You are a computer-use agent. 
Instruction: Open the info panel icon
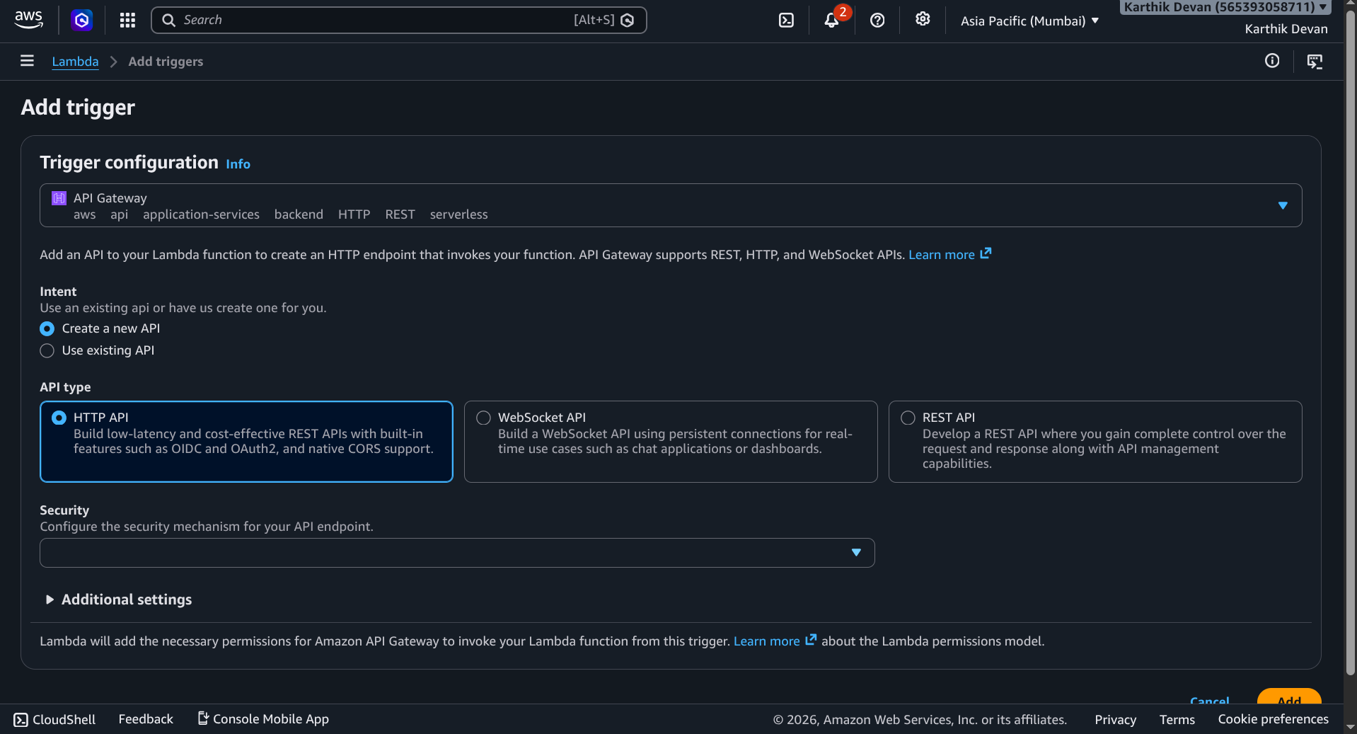click(1272, 61)
